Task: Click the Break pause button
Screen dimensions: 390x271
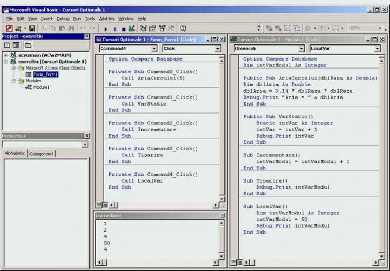Action: [x=115, y=29]
